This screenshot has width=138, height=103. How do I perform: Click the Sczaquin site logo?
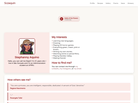pos(10,3)
